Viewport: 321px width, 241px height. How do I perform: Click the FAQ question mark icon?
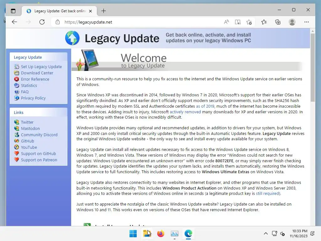tap(17, 92)
